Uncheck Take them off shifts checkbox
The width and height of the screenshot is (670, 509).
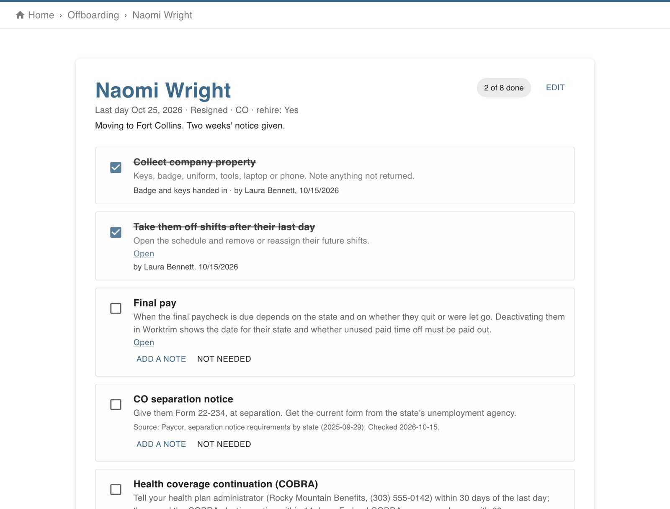coord(116,232)
